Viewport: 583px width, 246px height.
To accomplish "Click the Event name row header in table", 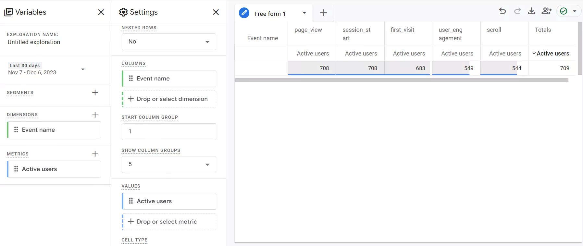I will (x=263, y=38).
